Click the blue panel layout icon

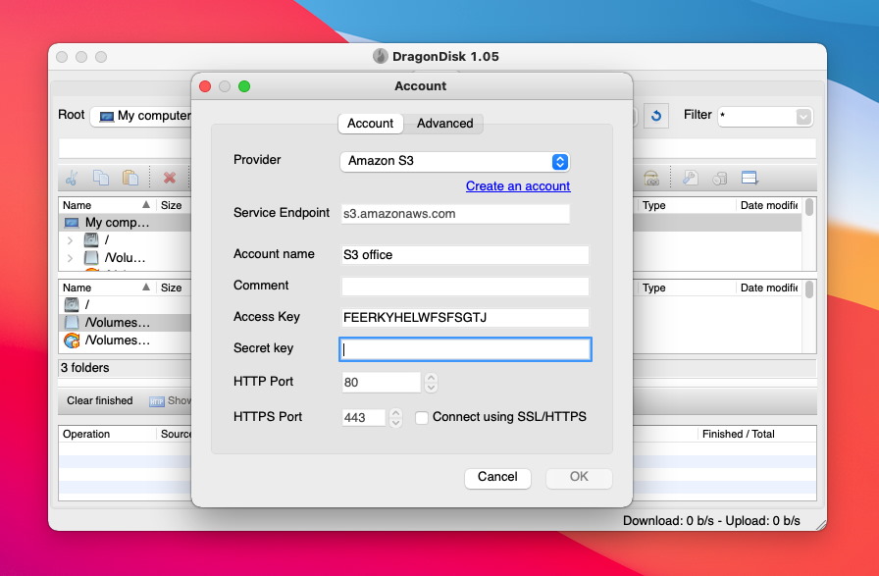coord(750,178)
